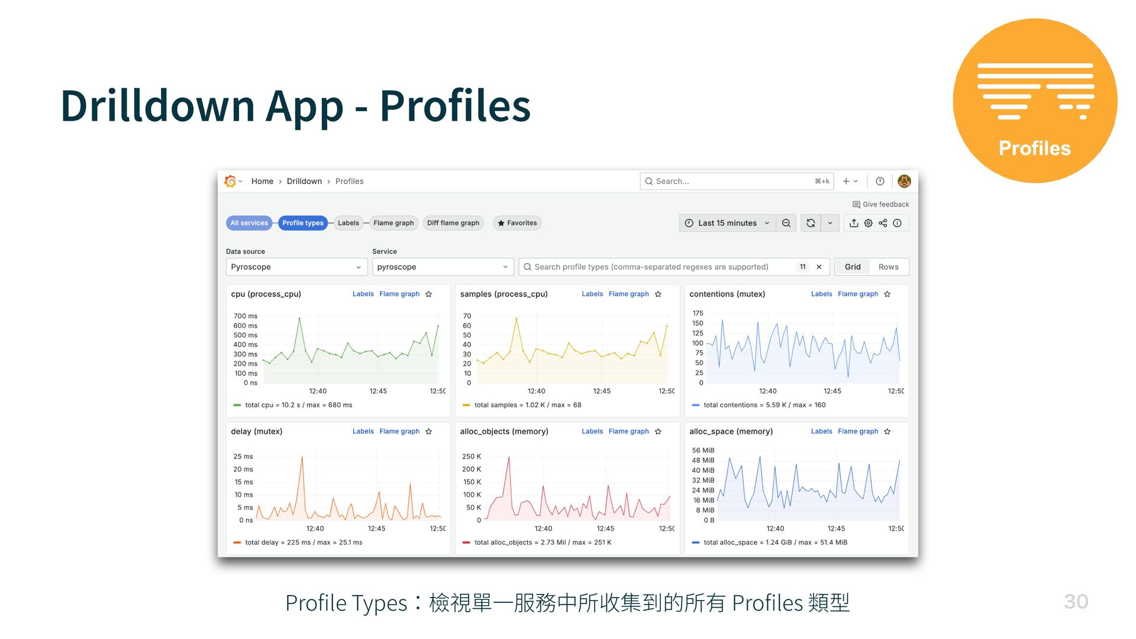Open Flame graph link for contentions (mutex)
The image size is (1136, 639).
pyautogui.click(x=857, y=294)
